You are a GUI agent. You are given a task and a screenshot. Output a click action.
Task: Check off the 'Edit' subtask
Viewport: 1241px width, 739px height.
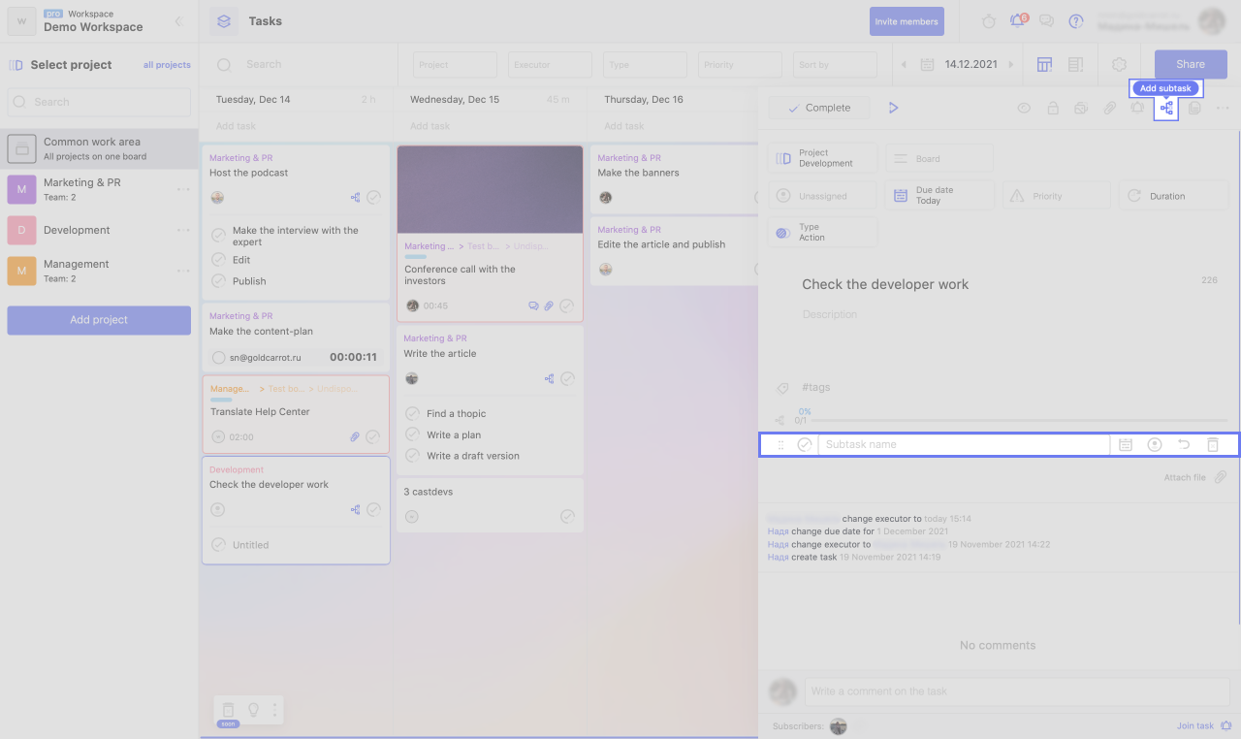click(x=218, y=260)
